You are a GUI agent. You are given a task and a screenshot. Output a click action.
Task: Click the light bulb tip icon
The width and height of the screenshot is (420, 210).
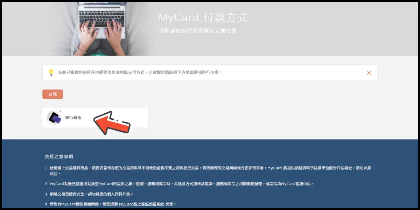coord(51,72)
